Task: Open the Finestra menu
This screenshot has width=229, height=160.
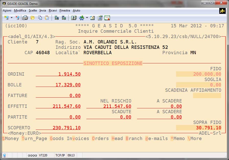Action: coord(65,10)
